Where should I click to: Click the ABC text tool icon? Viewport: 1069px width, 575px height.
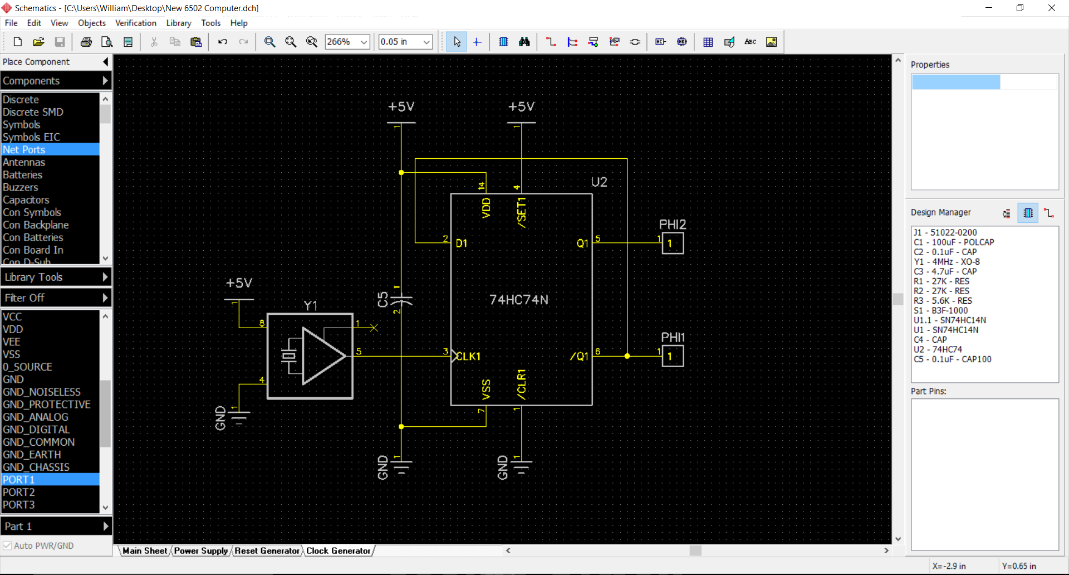coord(750,42)
